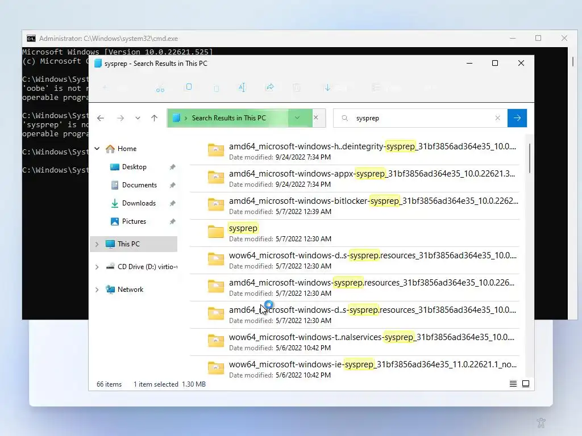Select the amd64 d..s-sysprep.resources folder
582x436 pixels.
tap(354, 315)
